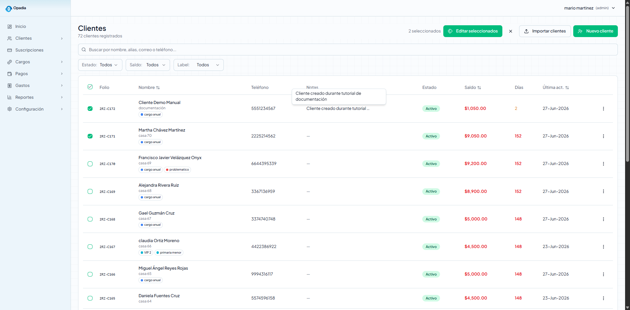Sort by Nombre column icon

pyautogui.click(x=158, y=88)
